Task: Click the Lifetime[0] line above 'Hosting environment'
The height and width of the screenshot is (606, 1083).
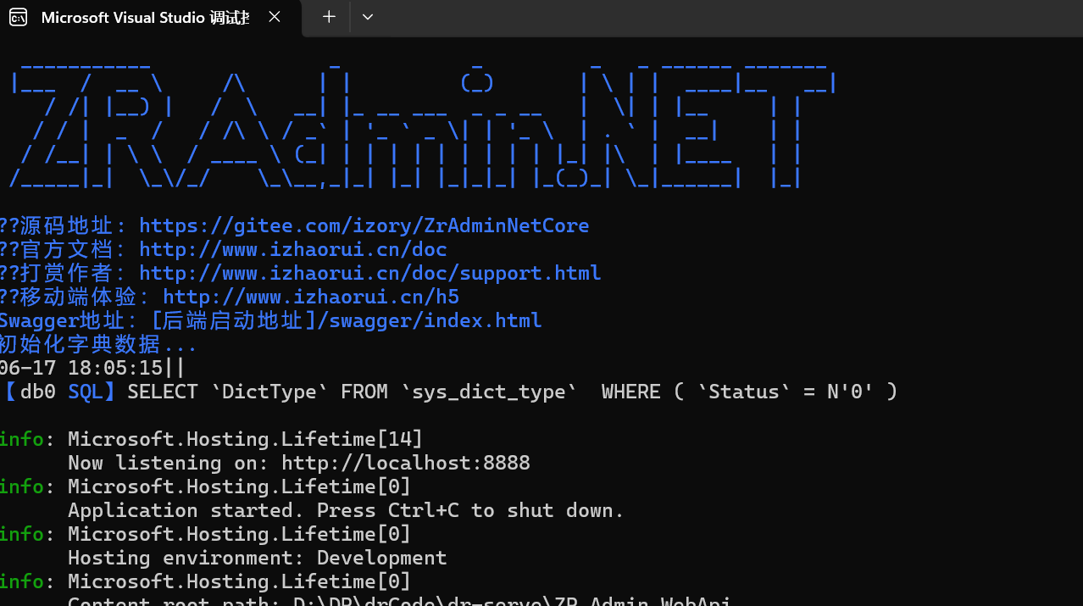Action: click(x=239, y=534)
